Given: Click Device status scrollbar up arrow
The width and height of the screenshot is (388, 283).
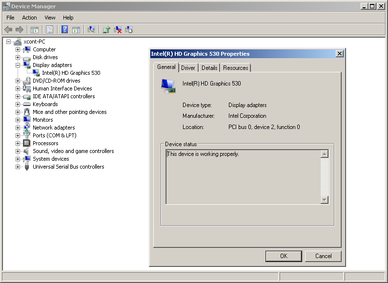Looking at the screenshot, I should pyautogui.click(x=325, y=154).
